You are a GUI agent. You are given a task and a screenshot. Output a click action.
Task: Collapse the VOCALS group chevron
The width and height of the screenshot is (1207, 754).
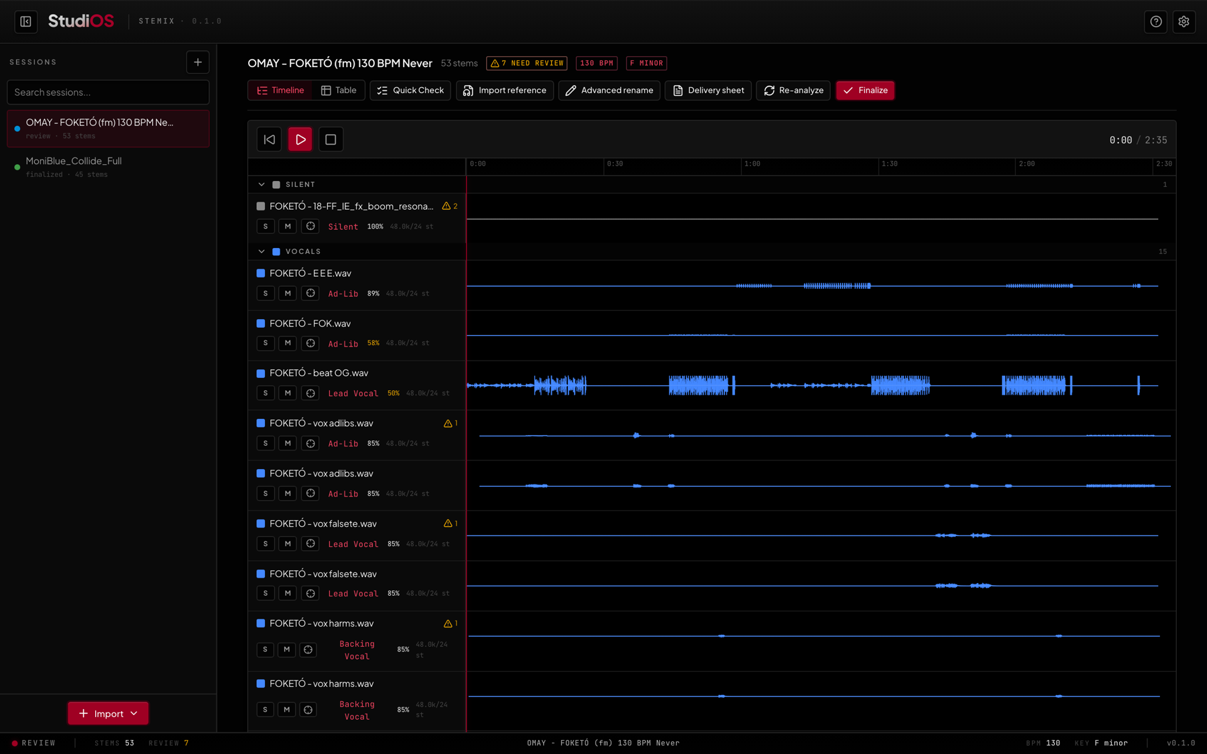[262, 251]
